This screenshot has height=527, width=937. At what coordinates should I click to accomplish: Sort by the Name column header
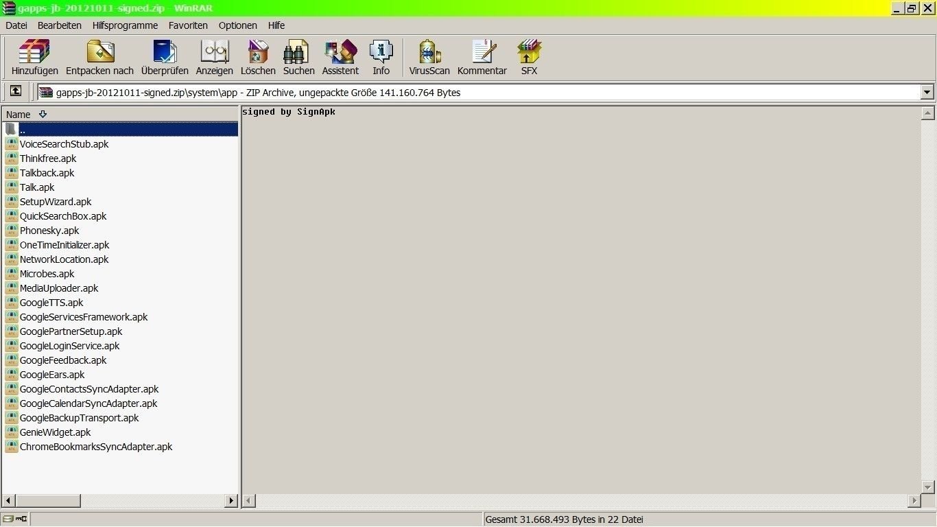(x=120, y=115)
